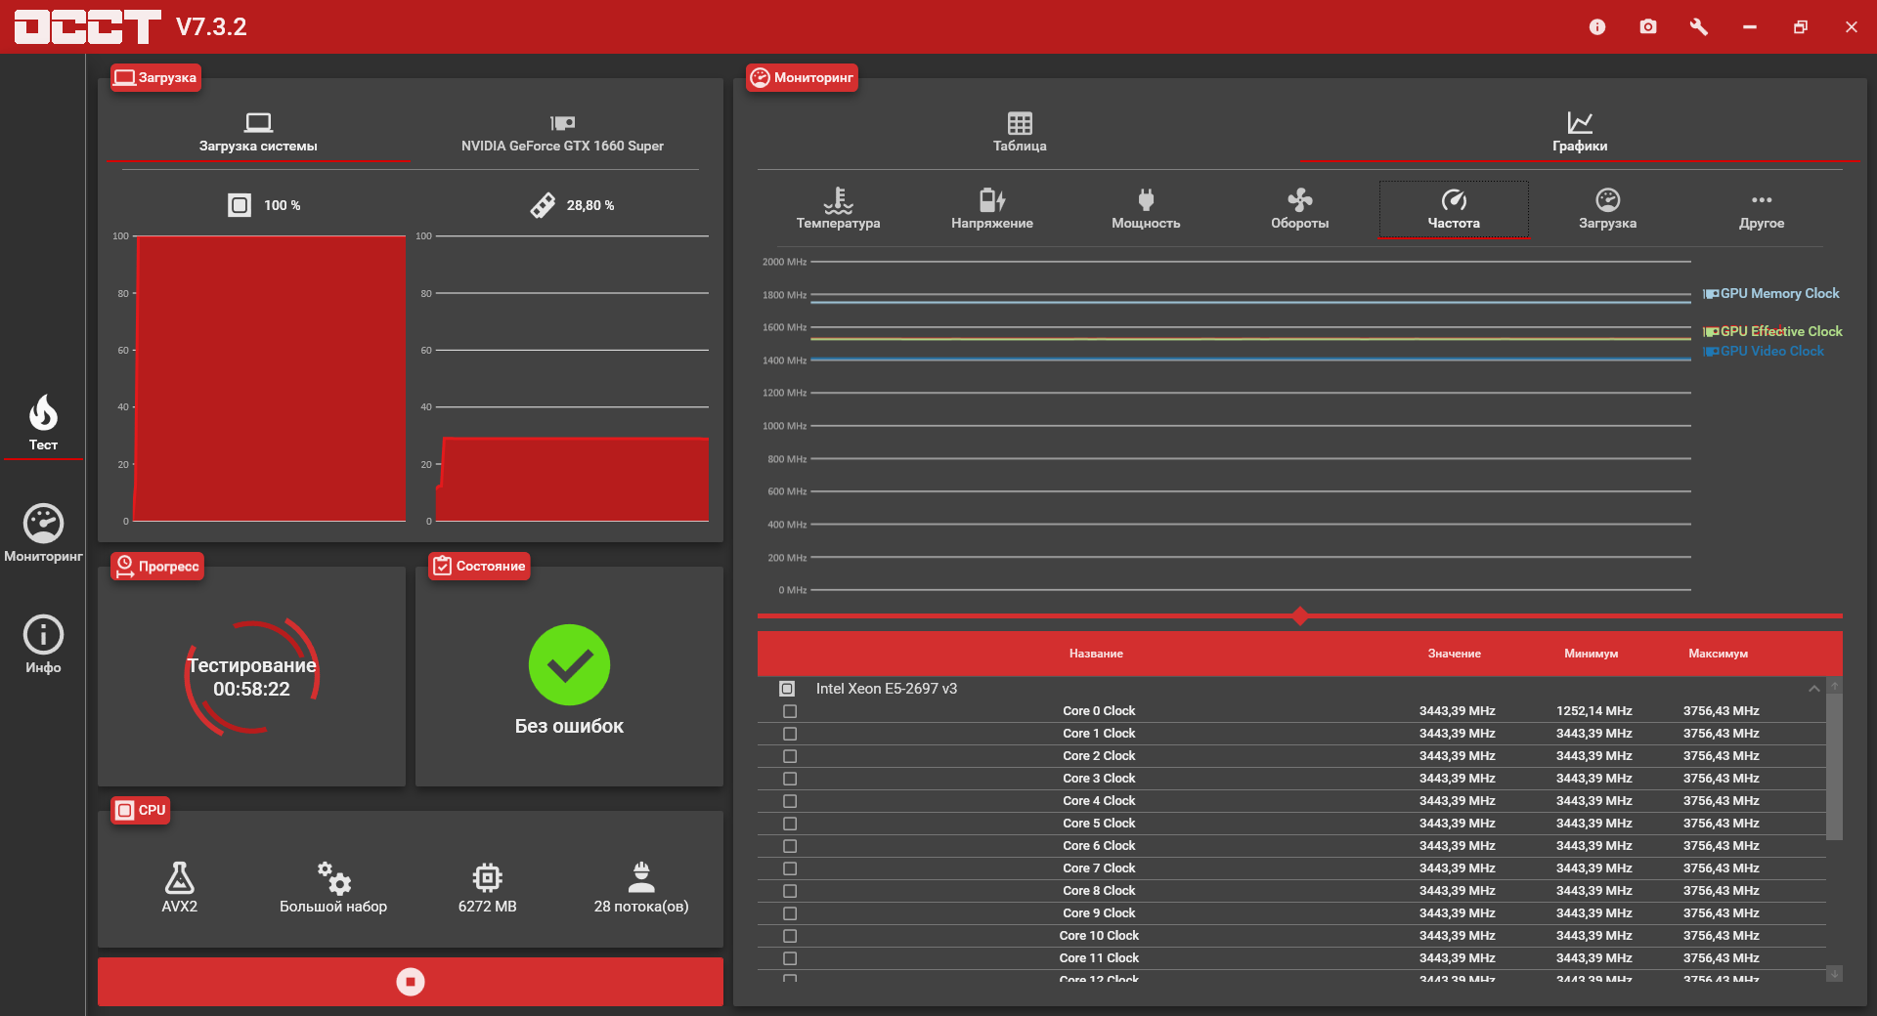The image size is (1877, 1016).
Task: Open the 28 поток(ов) thread setting
Action: 641,887
